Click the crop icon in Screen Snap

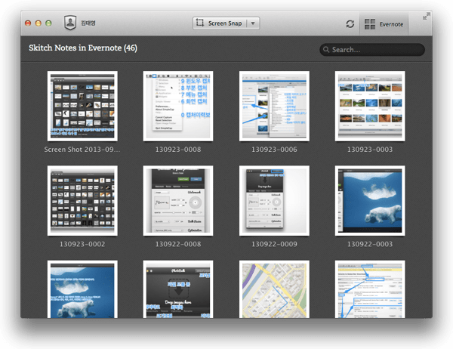pos(200,23)
